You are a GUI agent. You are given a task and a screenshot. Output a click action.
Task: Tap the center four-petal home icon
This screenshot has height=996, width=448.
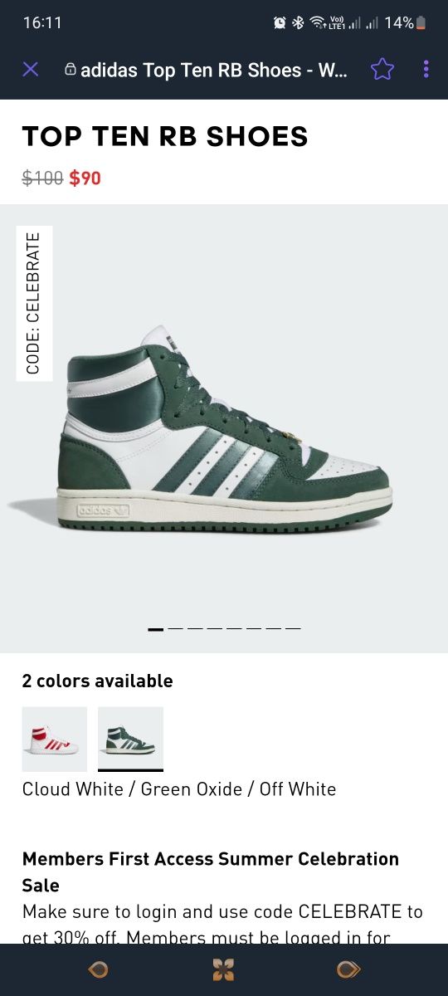pos(223,969)
